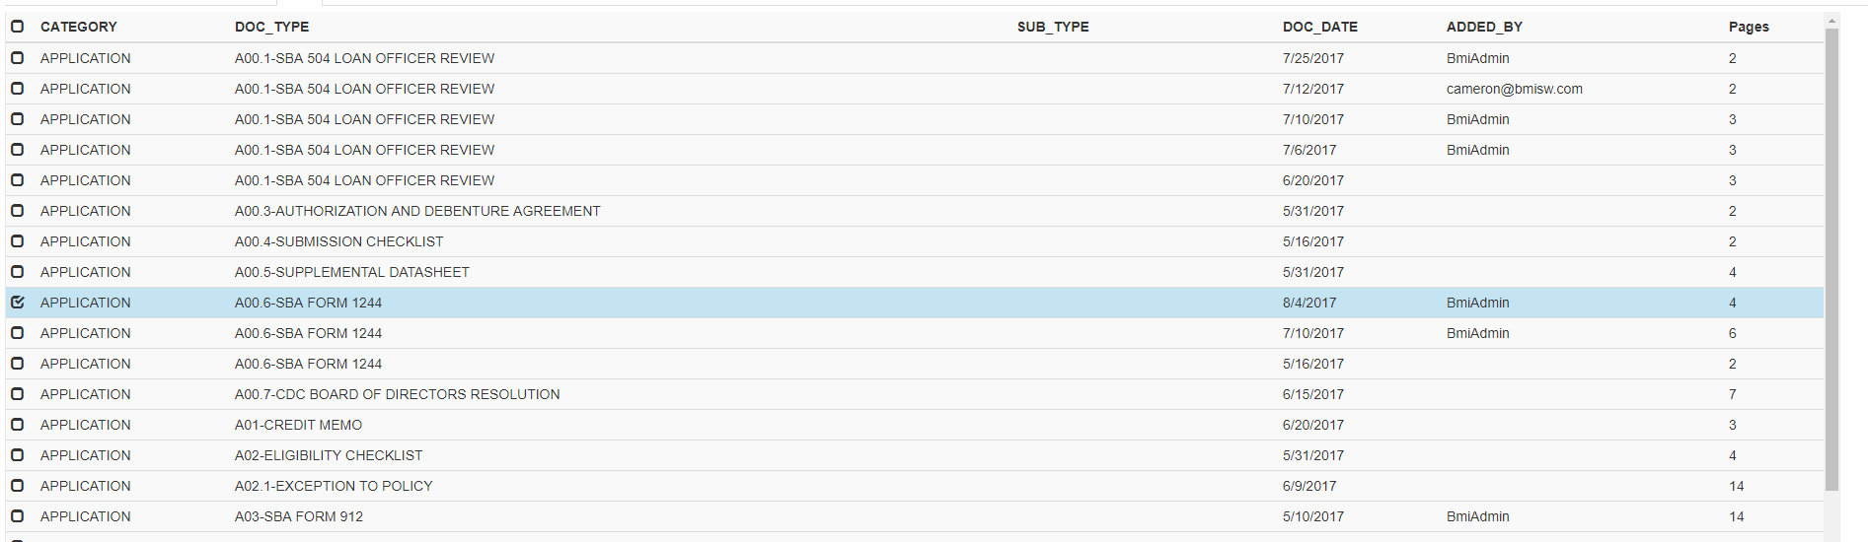
Task: Select CDC Board of Directors Resolution row
Action: [x=914, y=394]
